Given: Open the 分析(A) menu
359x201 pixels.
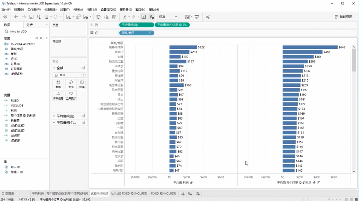Looking at the screenshot, I should (78, 10).
